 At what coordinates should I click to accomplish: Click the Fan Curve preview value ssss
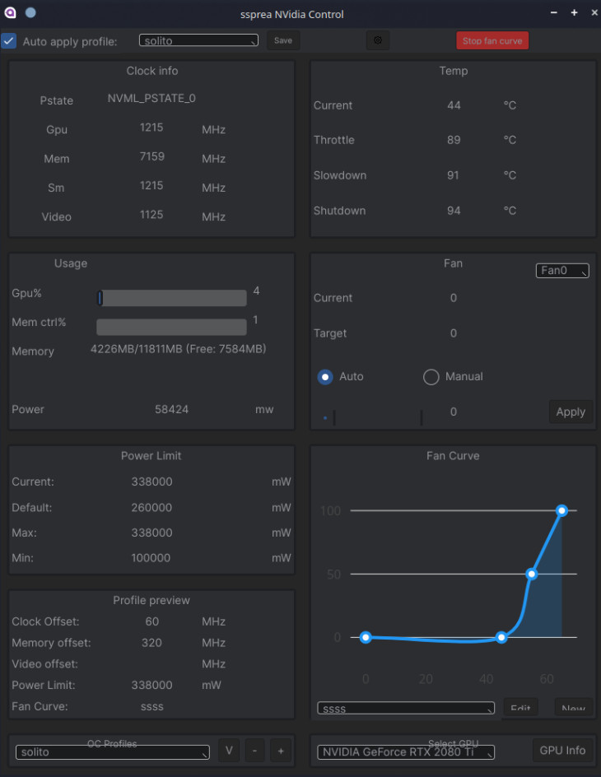pos(151,707)
